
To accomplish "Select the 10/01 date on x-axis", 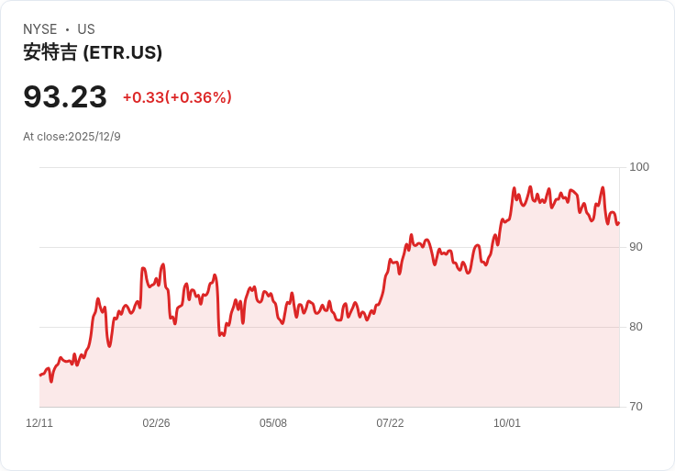I will click(x=507, y=423).
